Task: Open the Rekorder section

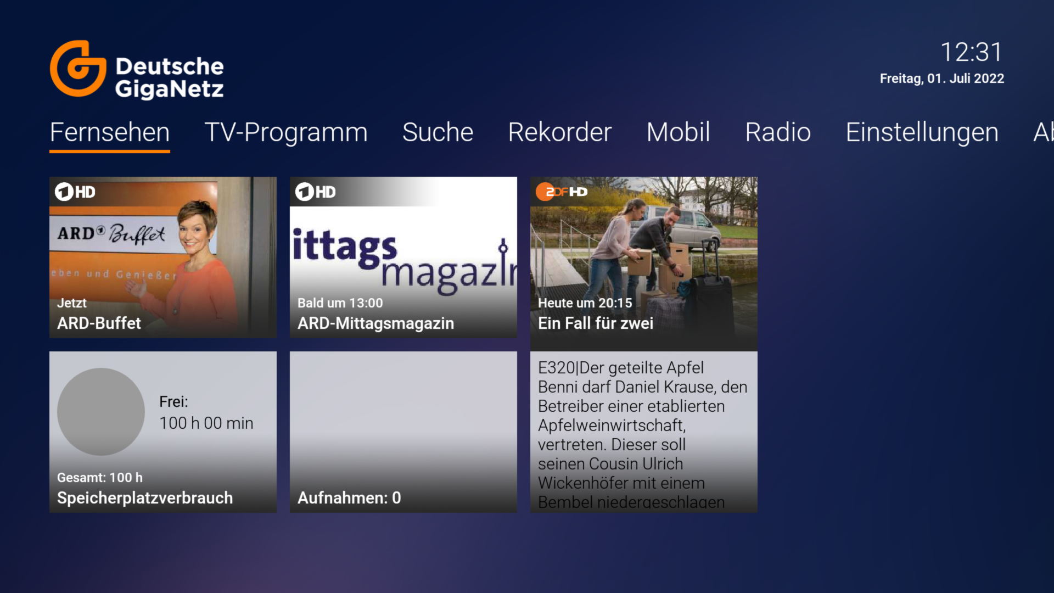Action: pyautogui.click(x=559, y=132)
